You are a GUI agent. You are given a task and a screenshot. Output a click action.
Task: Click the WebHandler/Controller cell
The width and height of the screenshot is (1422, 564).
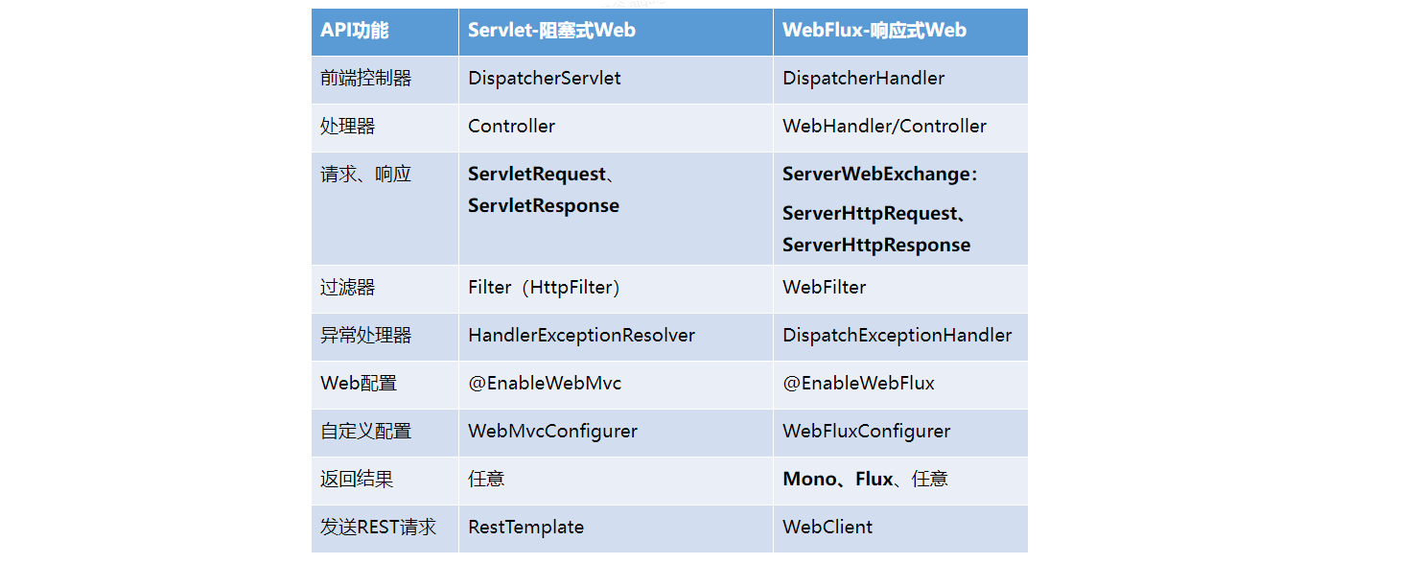point(900,128)
